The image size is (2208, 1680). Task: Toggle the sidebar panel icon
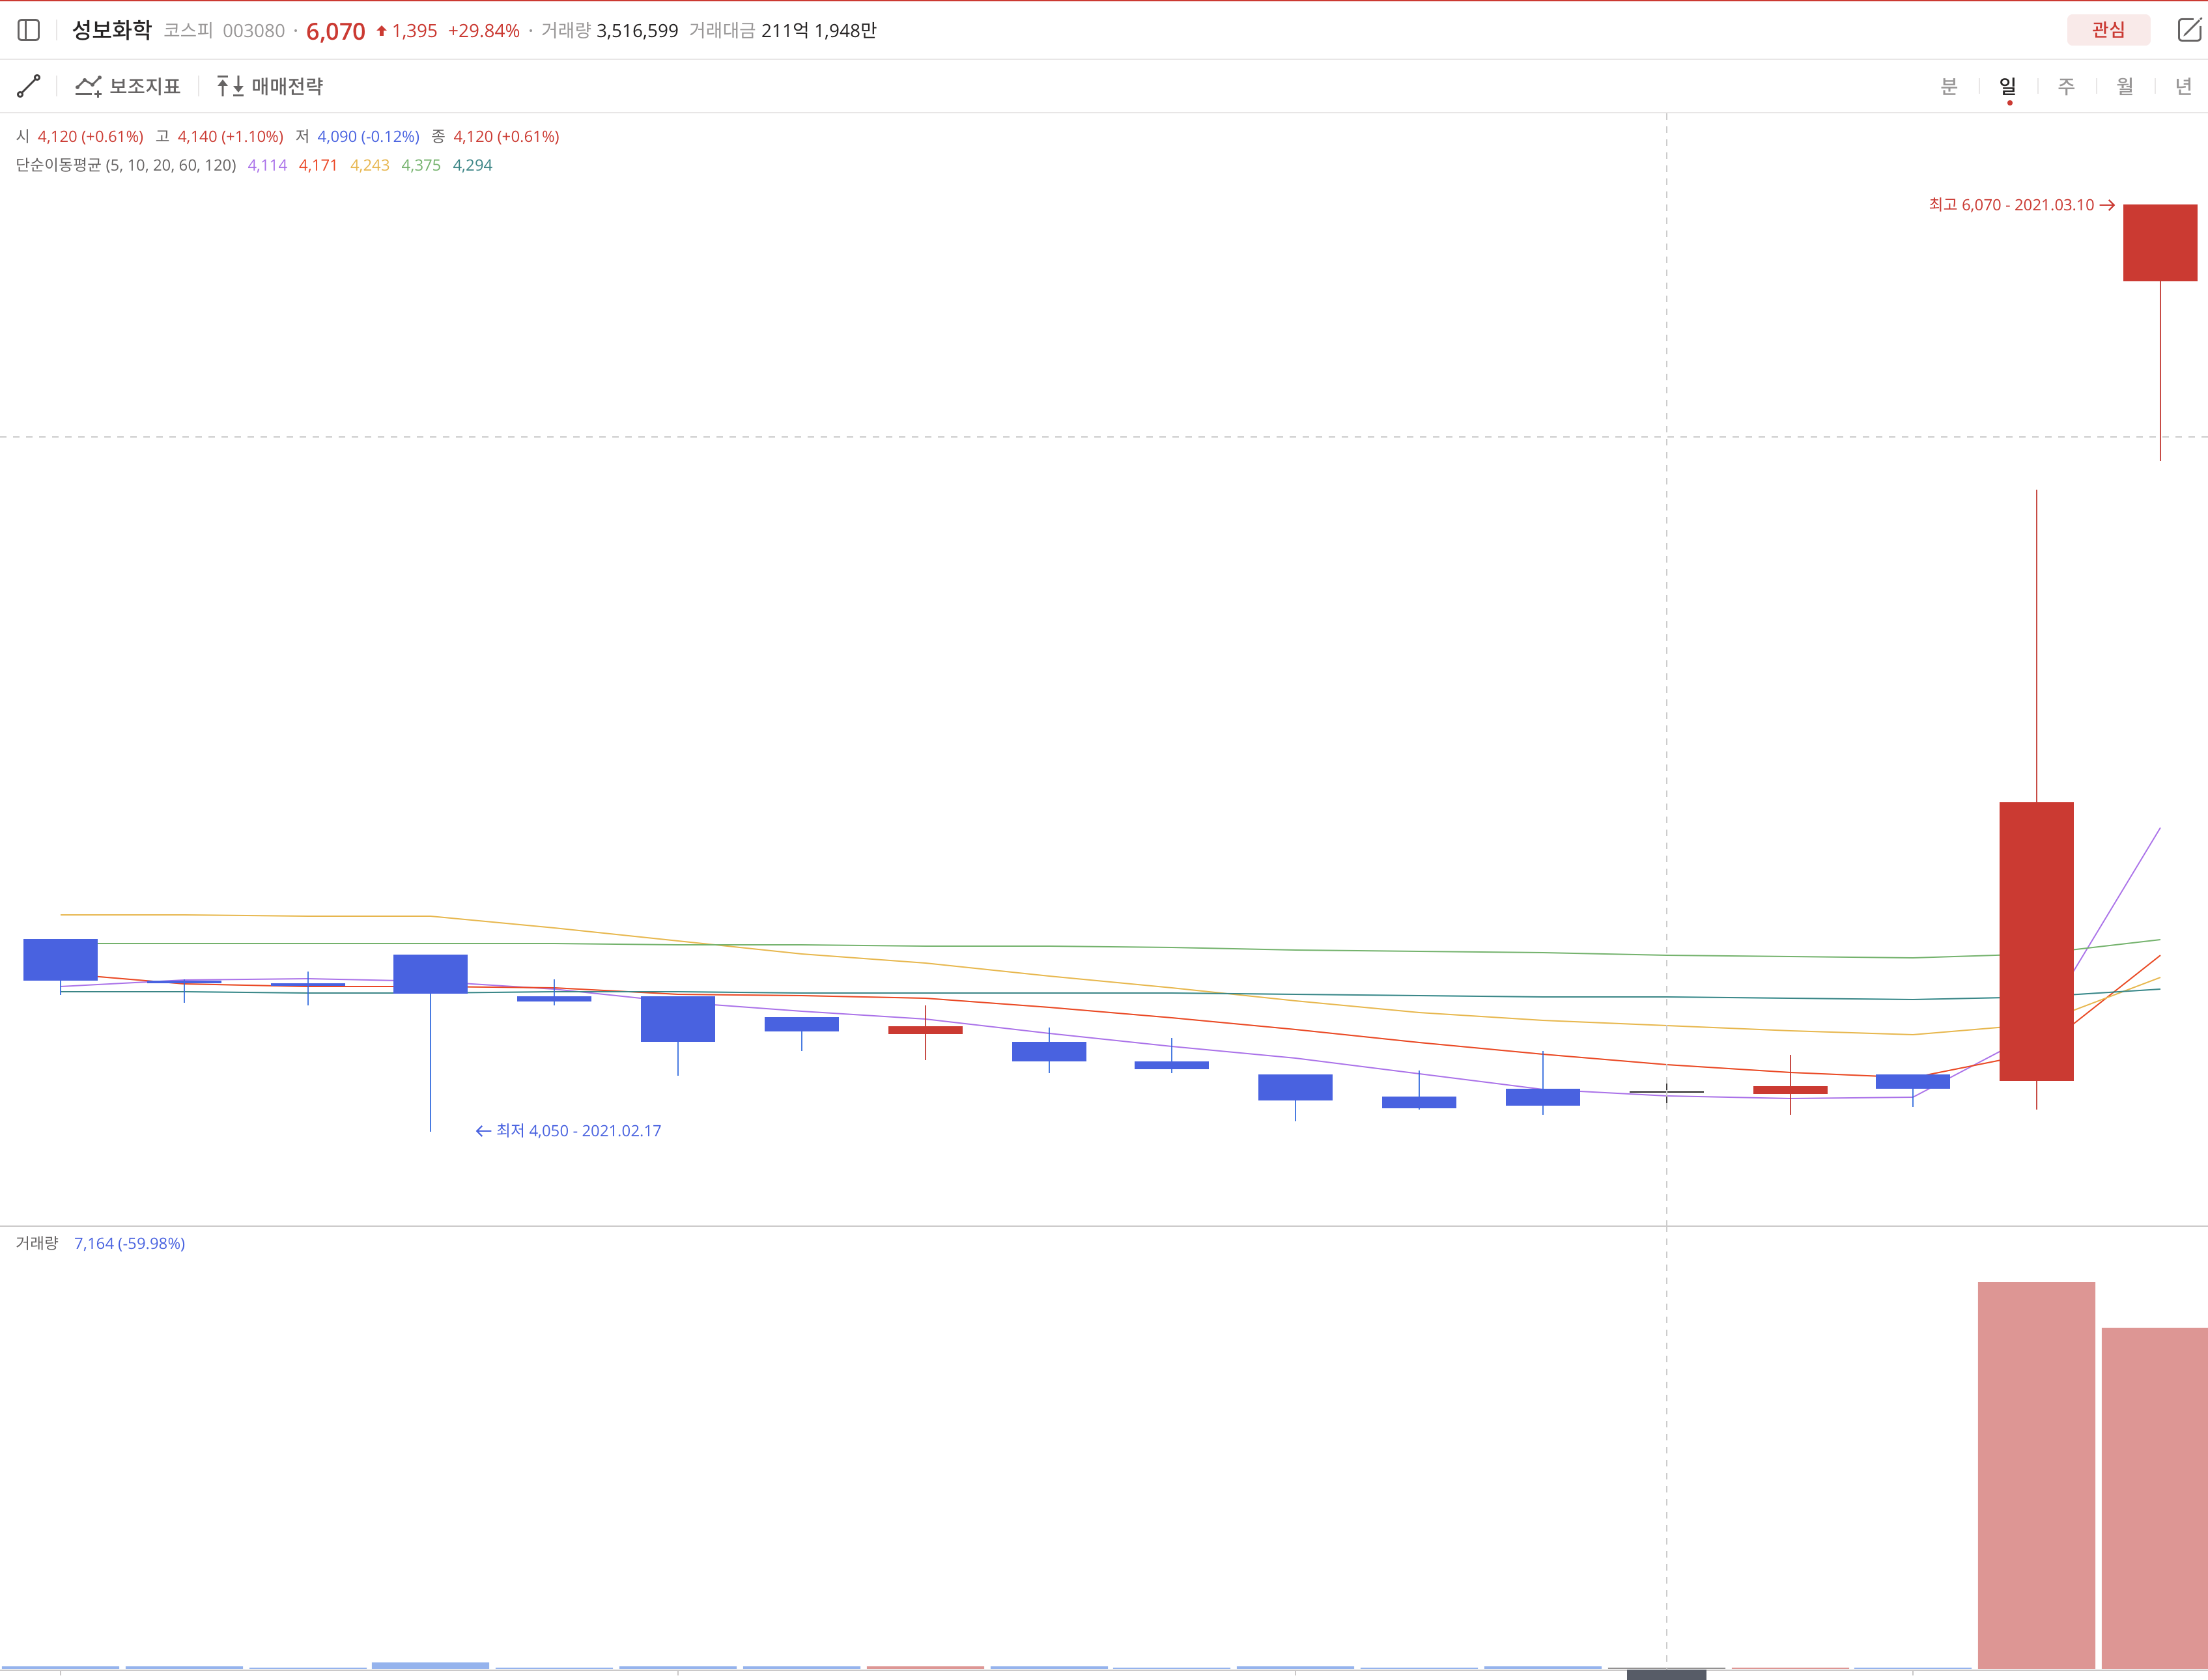[x=29, y=31]
